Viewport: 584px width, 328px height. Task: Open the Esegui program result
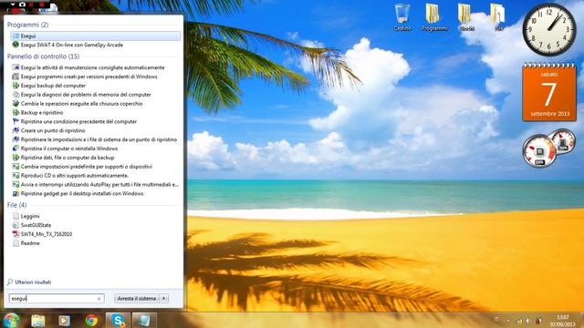point(95,36)
